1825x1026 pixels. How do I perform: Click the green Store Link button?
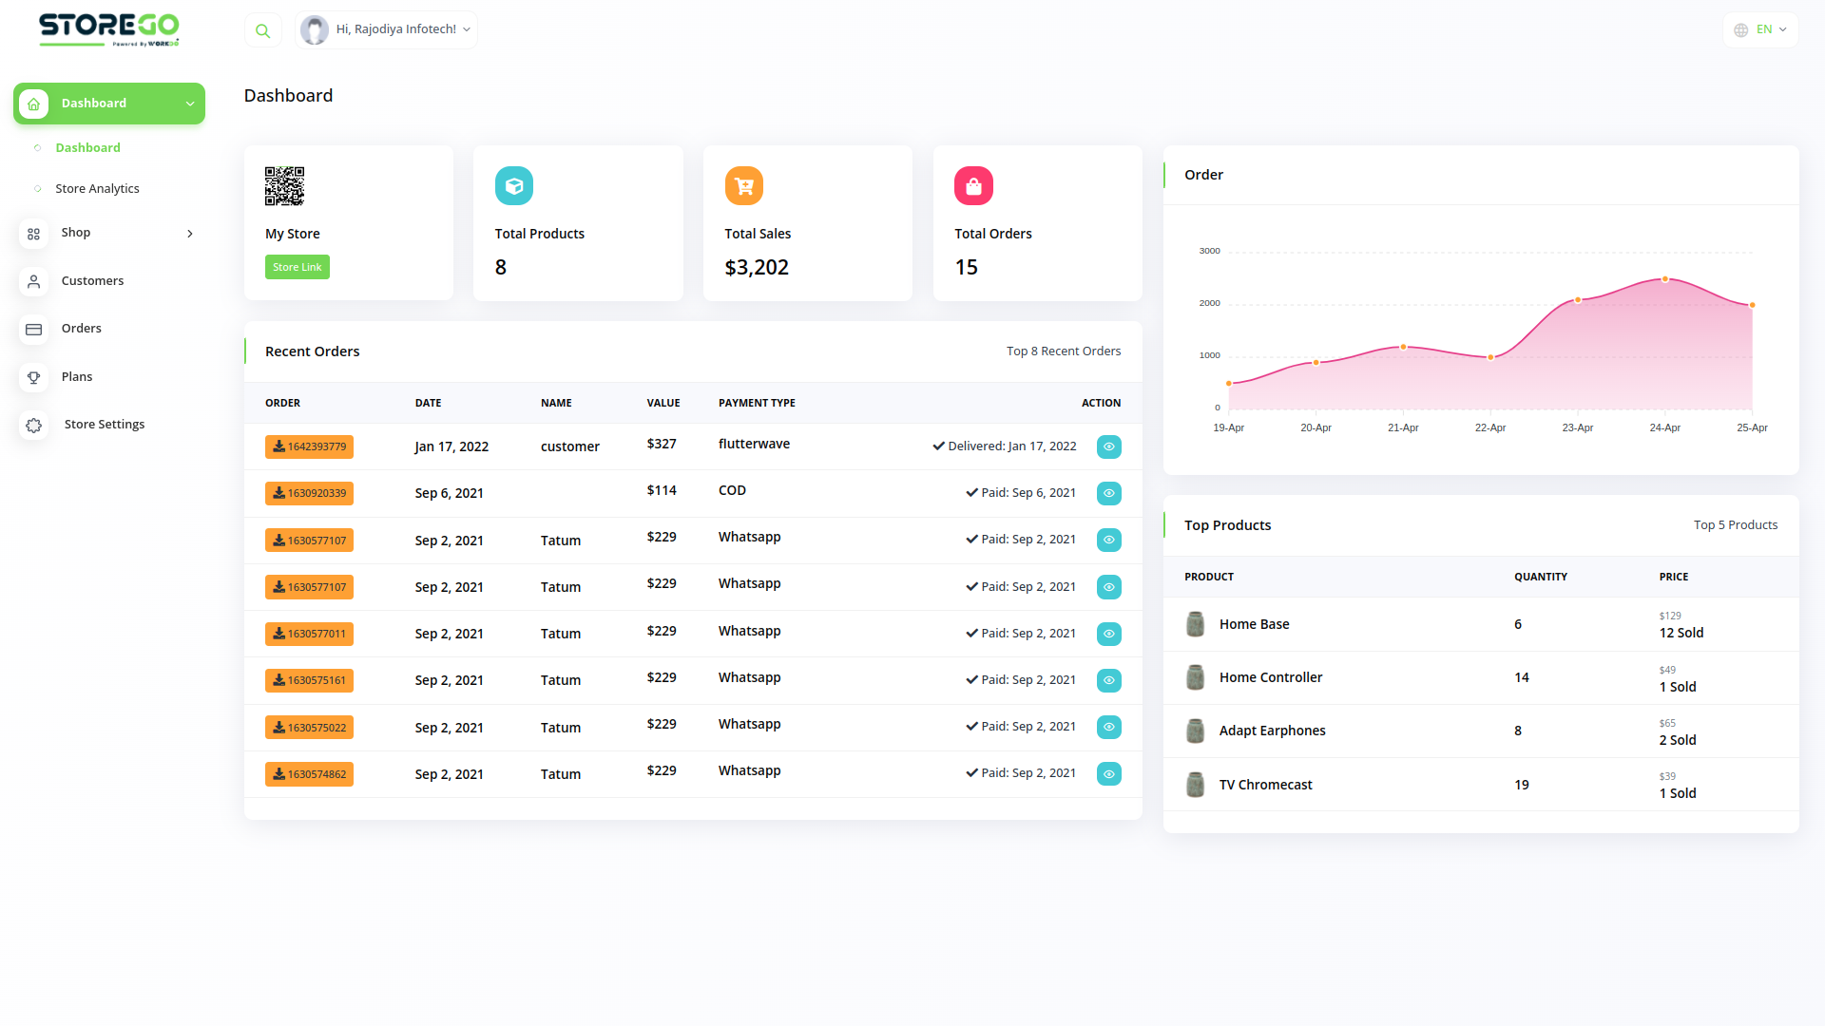pyautogui.click(x=298, y=267)
